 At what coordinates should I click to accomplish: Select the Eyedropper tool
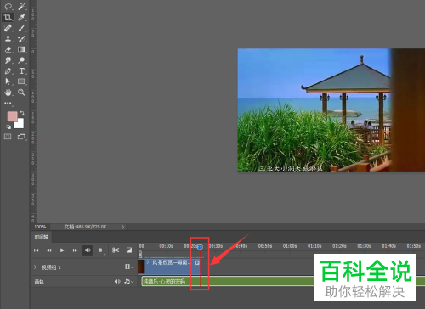(x=21, y=17)
